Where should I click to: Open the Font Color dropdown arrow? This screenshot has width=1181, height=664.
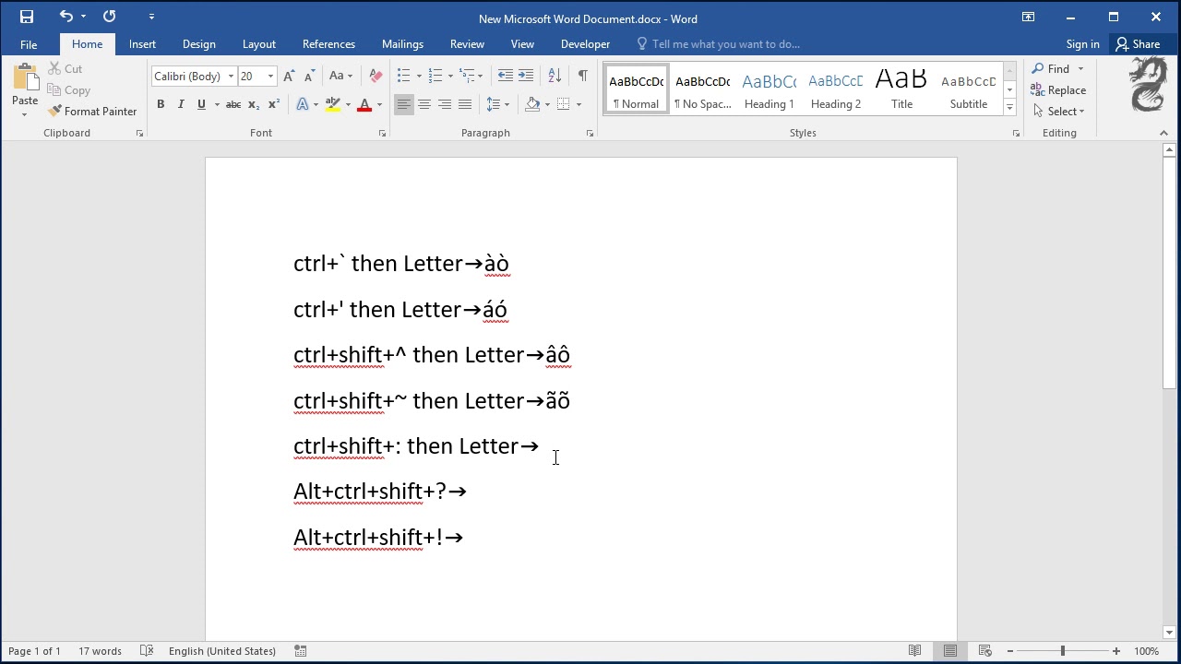[379, 104]
